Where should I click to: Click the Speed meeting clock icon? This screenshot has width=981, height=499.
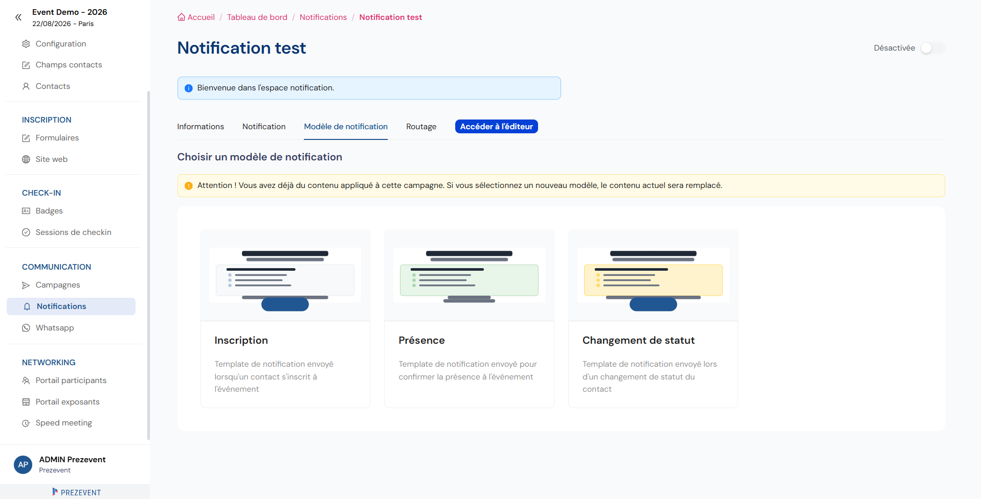point(26,423)
